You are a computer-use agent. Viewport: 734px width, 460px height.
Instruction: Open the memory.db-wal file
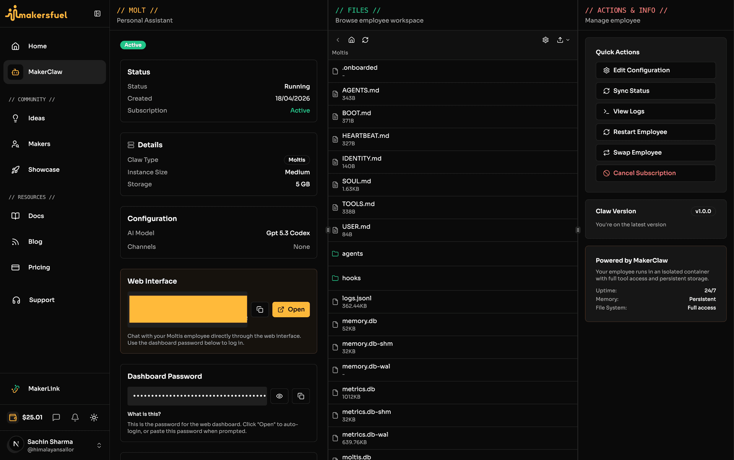point(453,370)
